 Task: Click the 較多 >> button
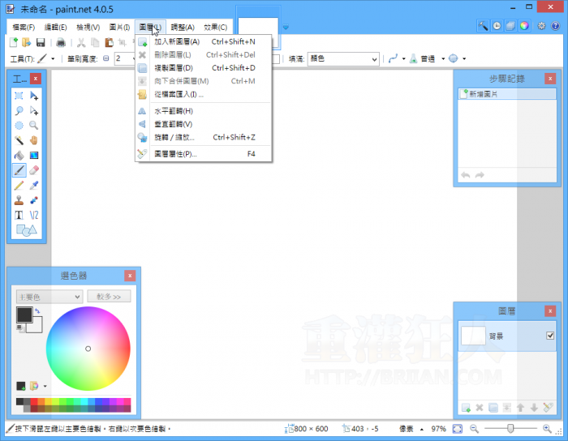tap(109, 297)
